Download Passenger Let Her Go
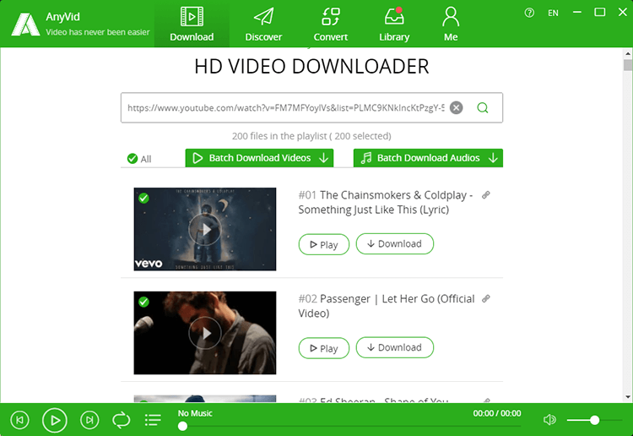 [x=395, y=347]
